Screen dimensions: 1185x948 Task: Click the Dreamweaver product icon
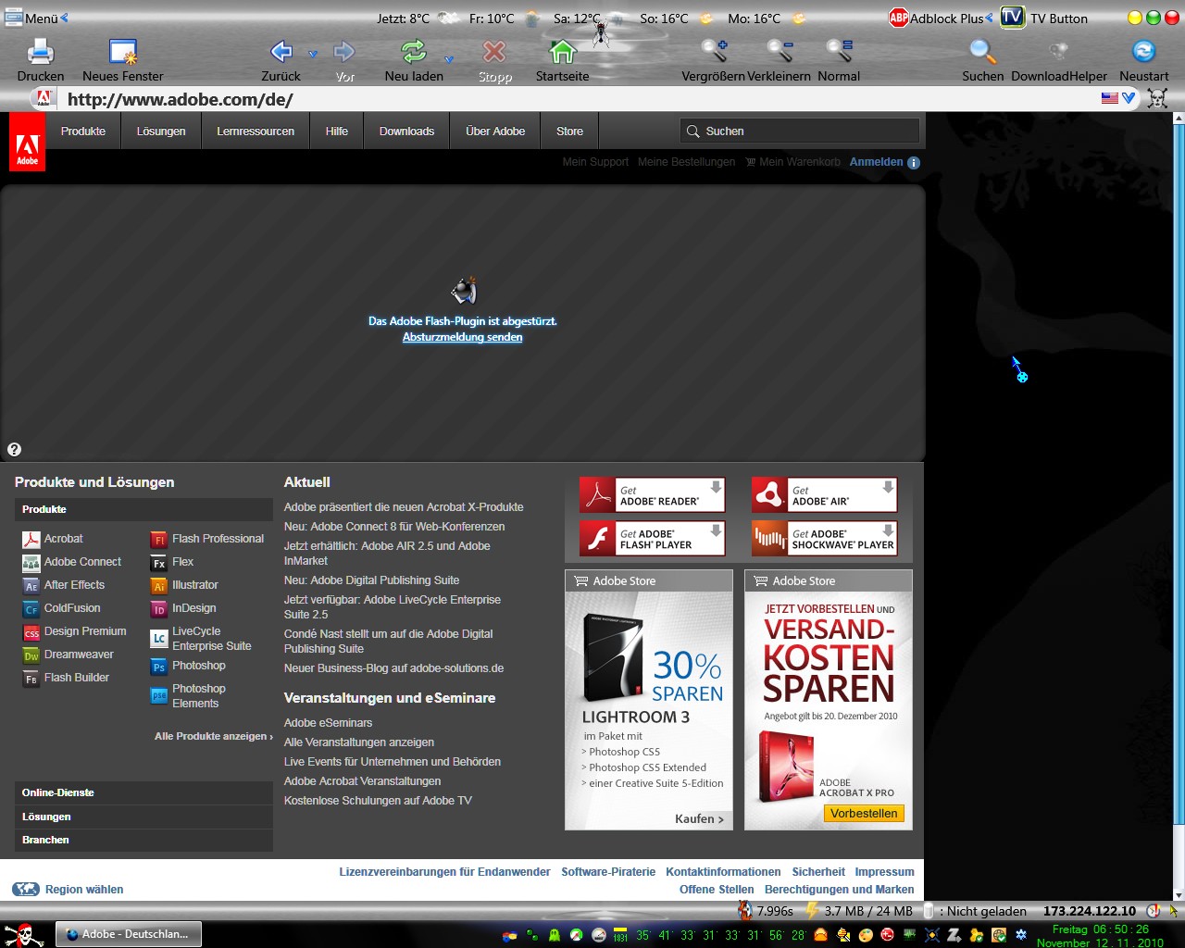point(31,655)
